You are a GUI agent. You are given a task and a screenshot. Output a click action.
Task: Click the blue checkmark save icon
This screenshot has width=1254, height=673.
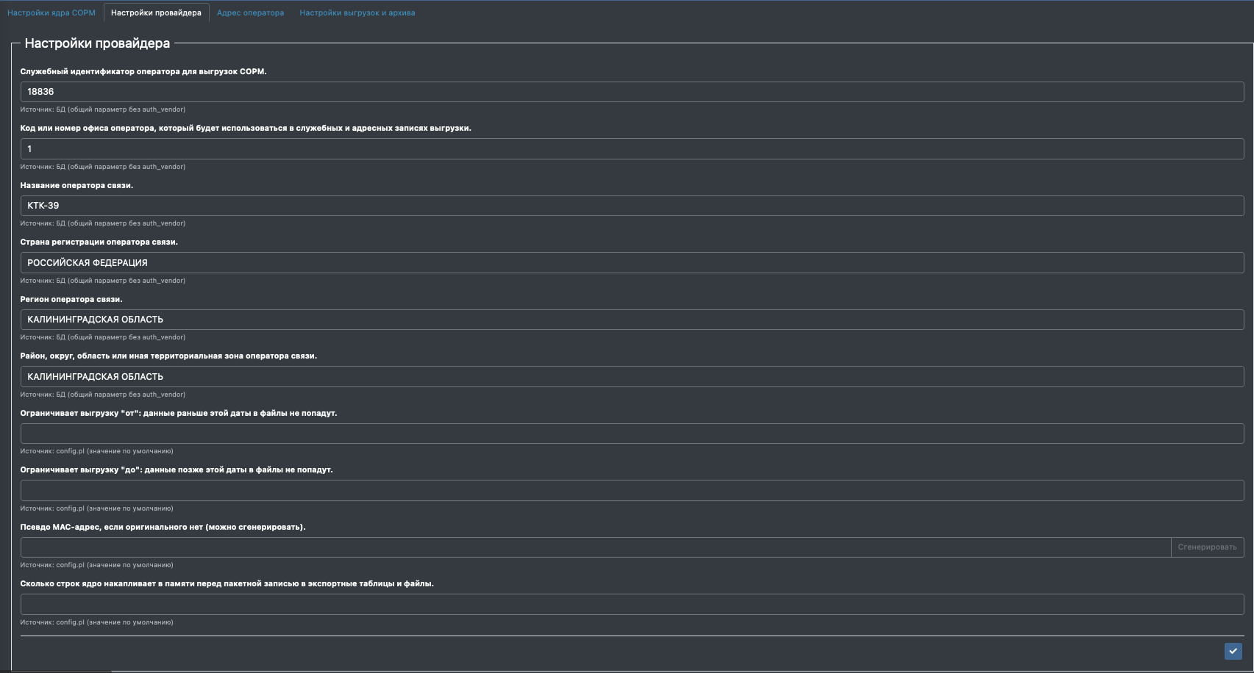[1233, 651]
